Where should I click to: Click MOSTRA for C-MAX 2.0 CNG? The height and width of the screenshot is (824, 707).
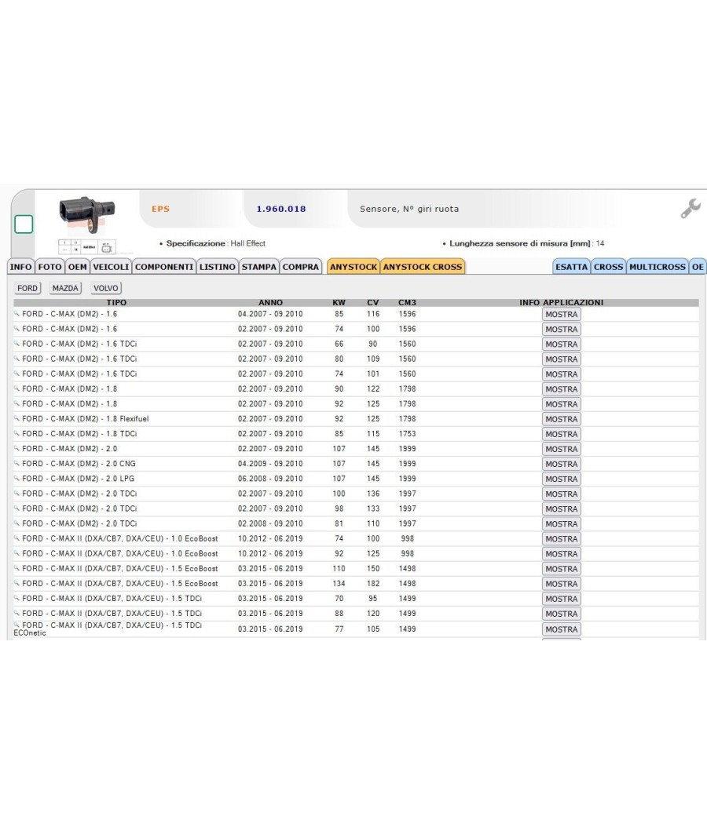pos(562,464)
